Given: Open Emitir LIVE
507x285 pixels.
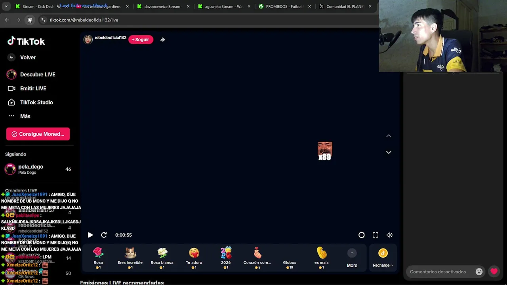Looking at the screenshot, I should pos(27,88).
